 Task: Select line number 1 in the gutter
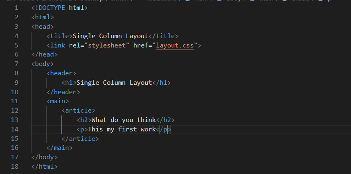16,8
